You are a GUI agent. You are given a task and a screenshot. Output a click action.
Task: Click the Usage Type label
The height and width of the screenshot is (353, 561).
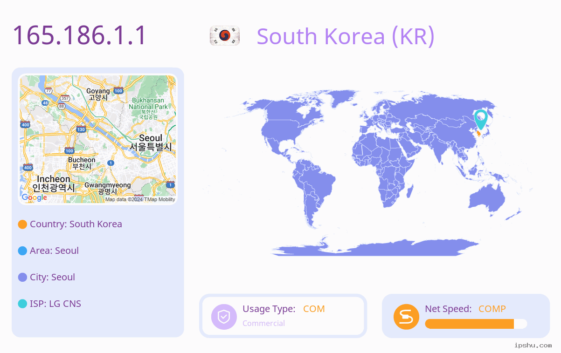(x=269, y=309)
